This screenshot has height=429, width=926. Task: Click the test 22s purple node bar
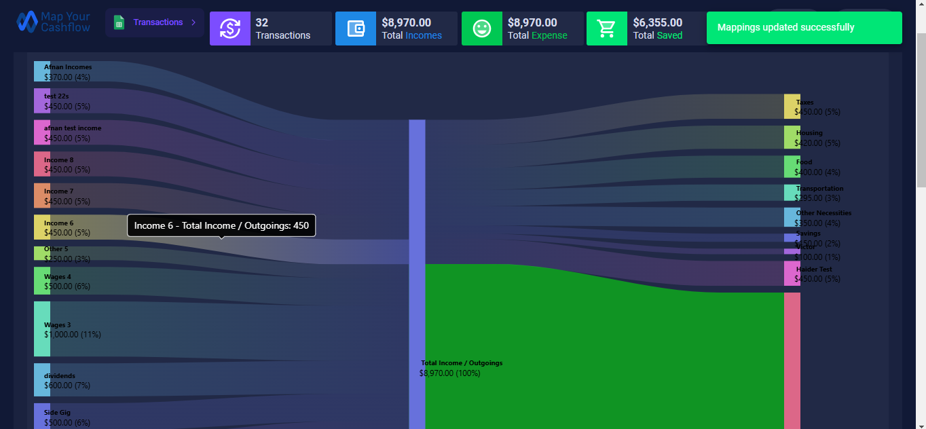pos(42,100)
